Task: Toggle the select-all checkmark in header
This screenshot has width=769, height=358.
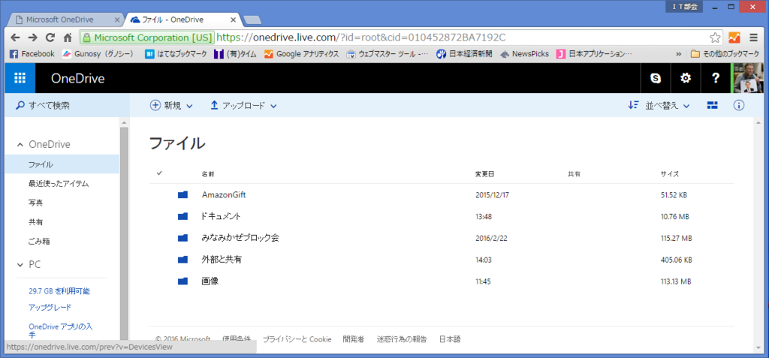Action: click(x=159, y=173)
